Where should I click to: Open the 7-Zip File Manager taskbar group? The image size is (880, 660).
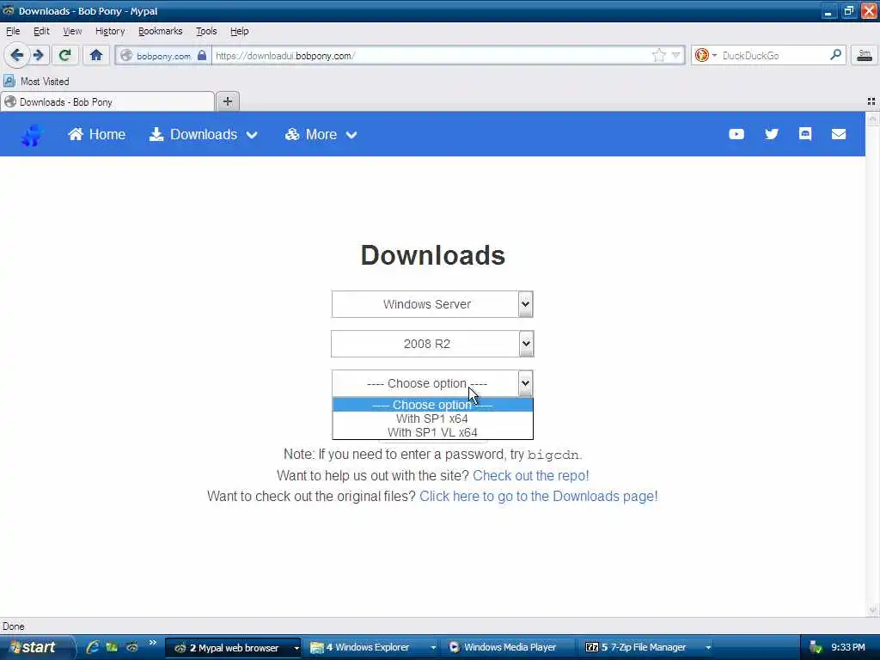click(648, 648)
